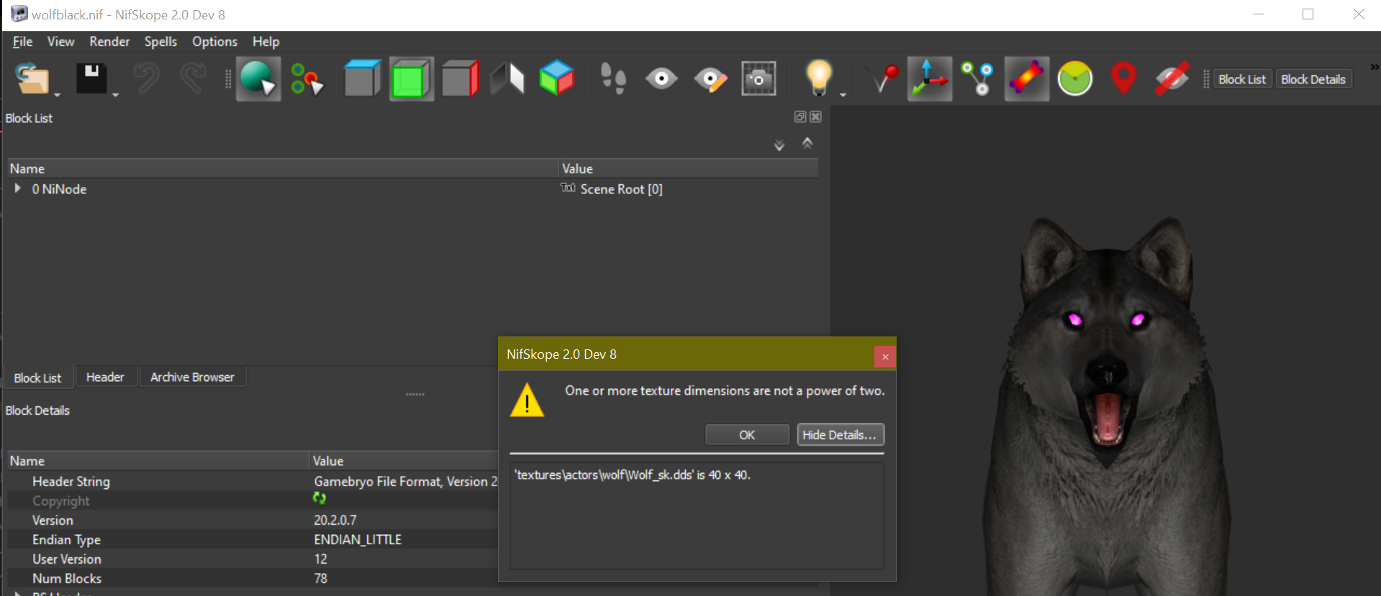This screenshot has height=596, width=1381.
Task: Click the Scene Root [0] value
Action: (x=621, y=189)
